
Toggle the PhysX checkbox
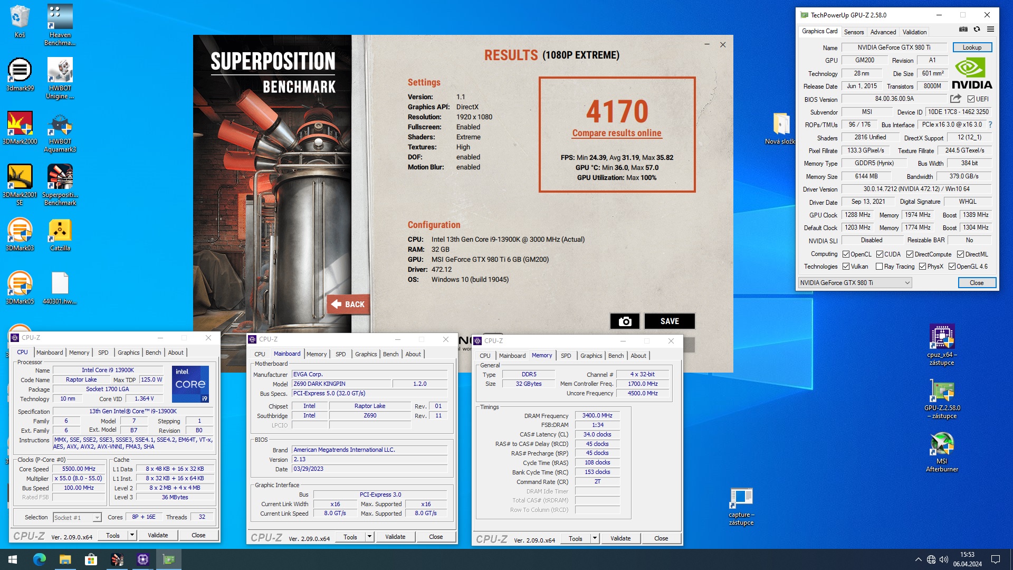(x=922, y=267)
